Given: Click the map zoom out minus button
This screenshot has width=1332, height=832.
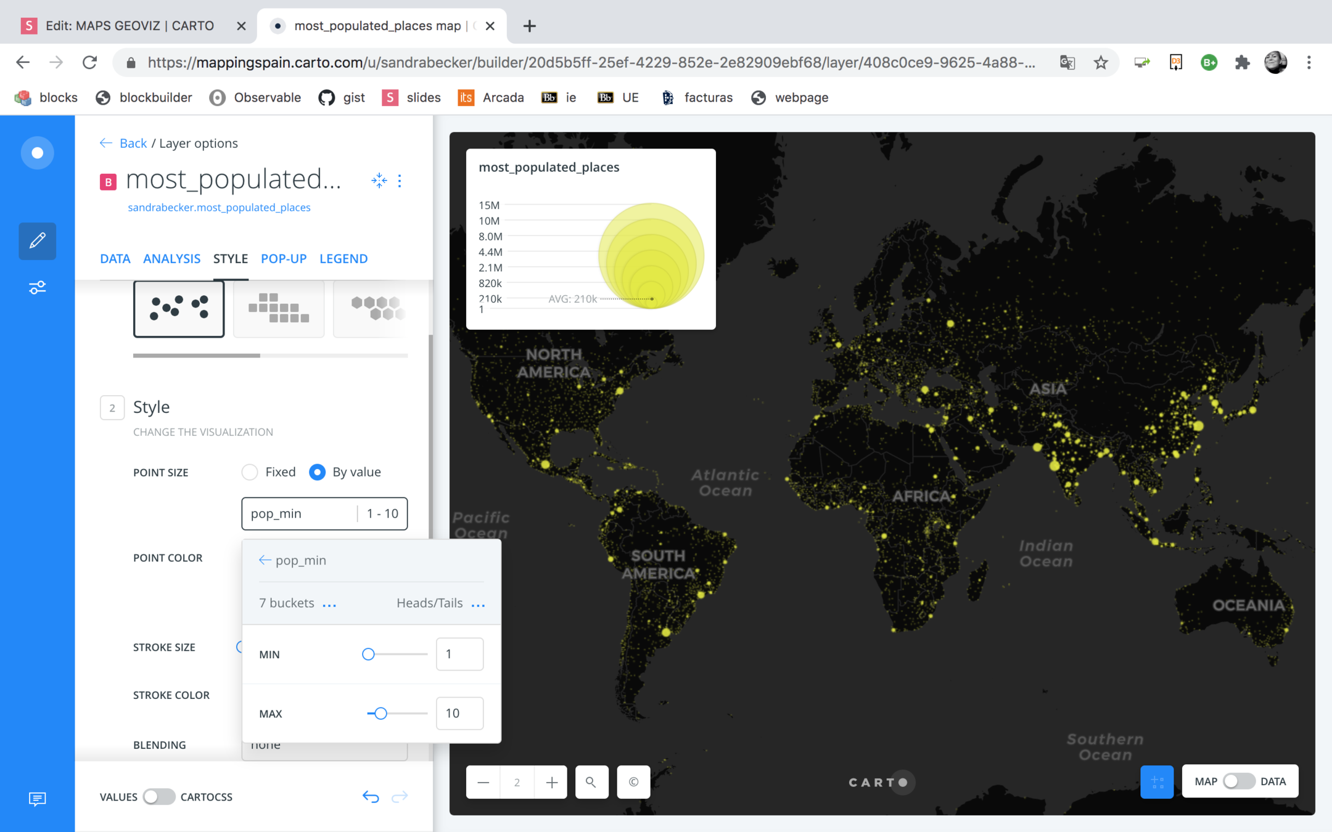Looking at the screenshot, I should [x=483, y=782].
